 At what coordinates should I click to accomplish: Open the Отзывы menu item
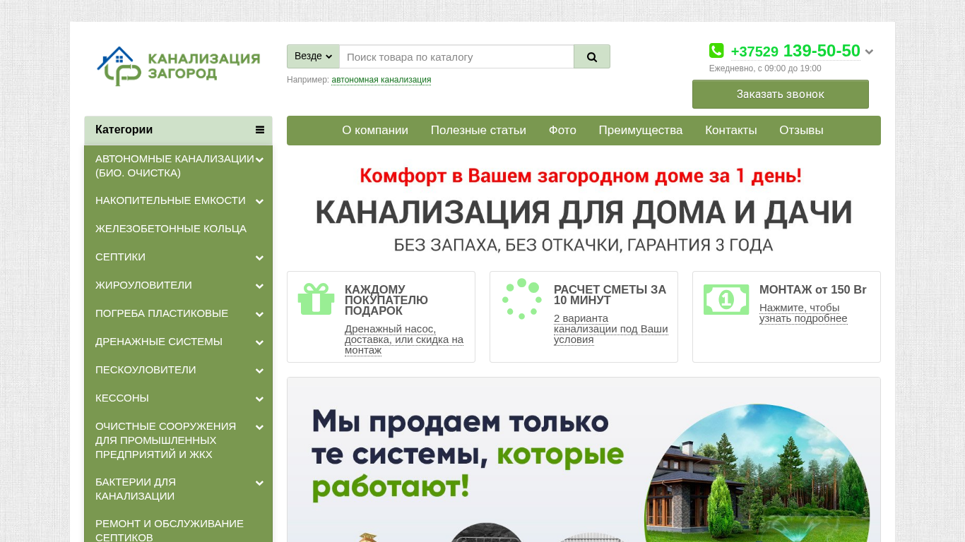click(x=801, y=131)
